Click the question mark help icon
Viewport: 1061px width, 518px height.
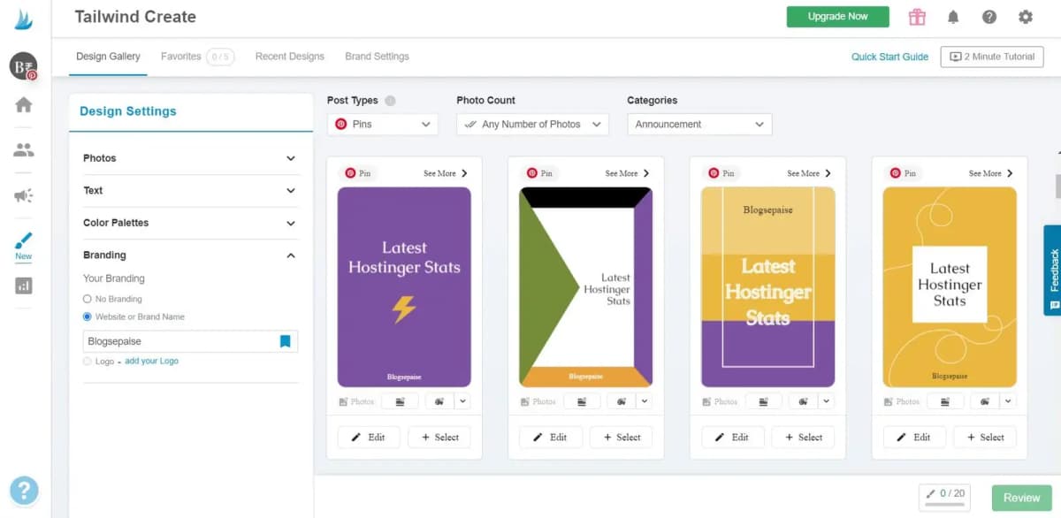click(x=989, y=17)
